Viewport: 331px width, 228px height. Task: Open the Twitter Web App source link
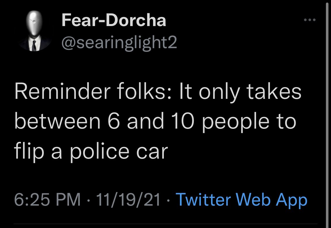click(242, 200)
